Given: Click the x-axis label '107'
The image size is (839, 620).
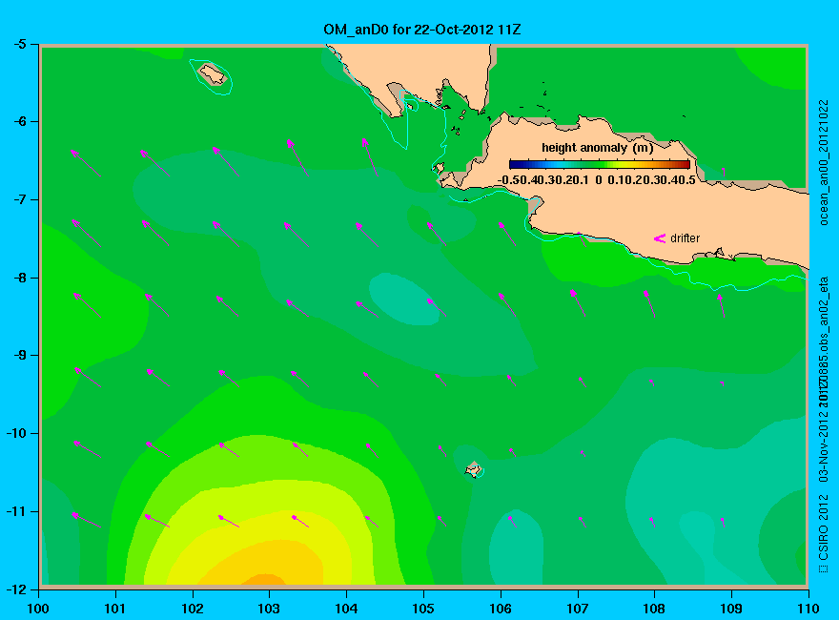Looking at the screenshot, I should point(578,609).
